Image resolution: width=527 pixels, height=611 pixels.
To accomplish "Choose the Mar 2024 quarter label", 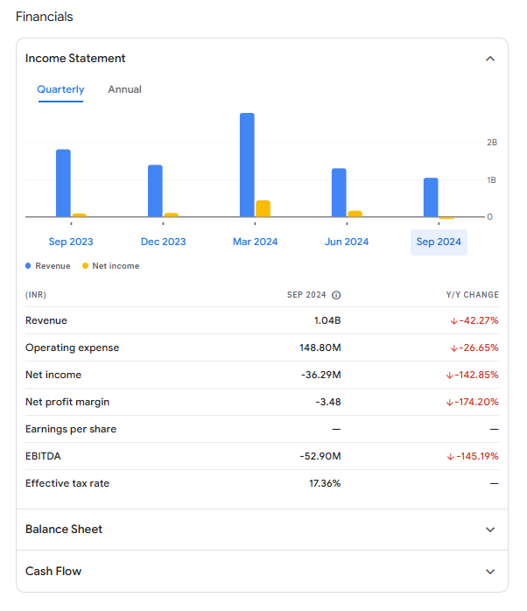I will tap(255, 242).
